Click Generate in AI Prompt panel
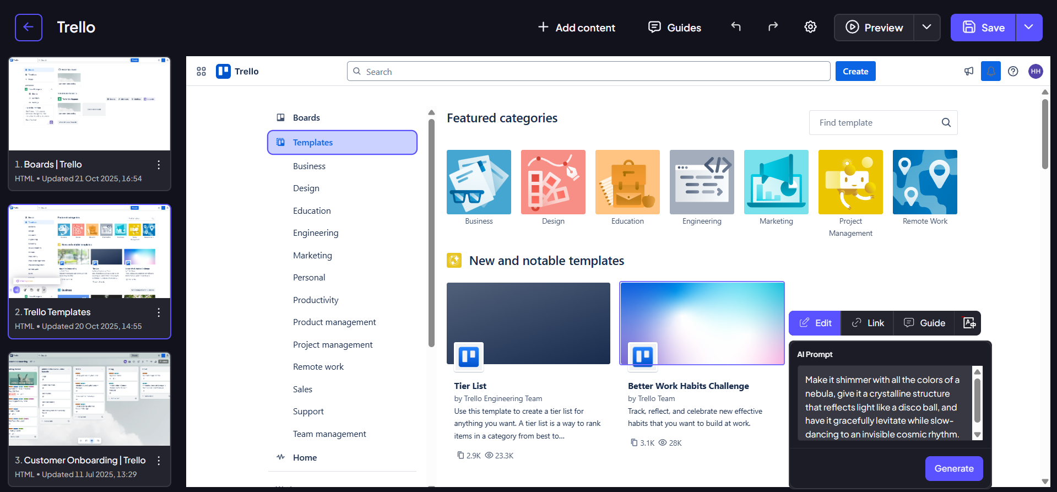Viewport: 1057px width, 492px height. (x=954, y=468)
